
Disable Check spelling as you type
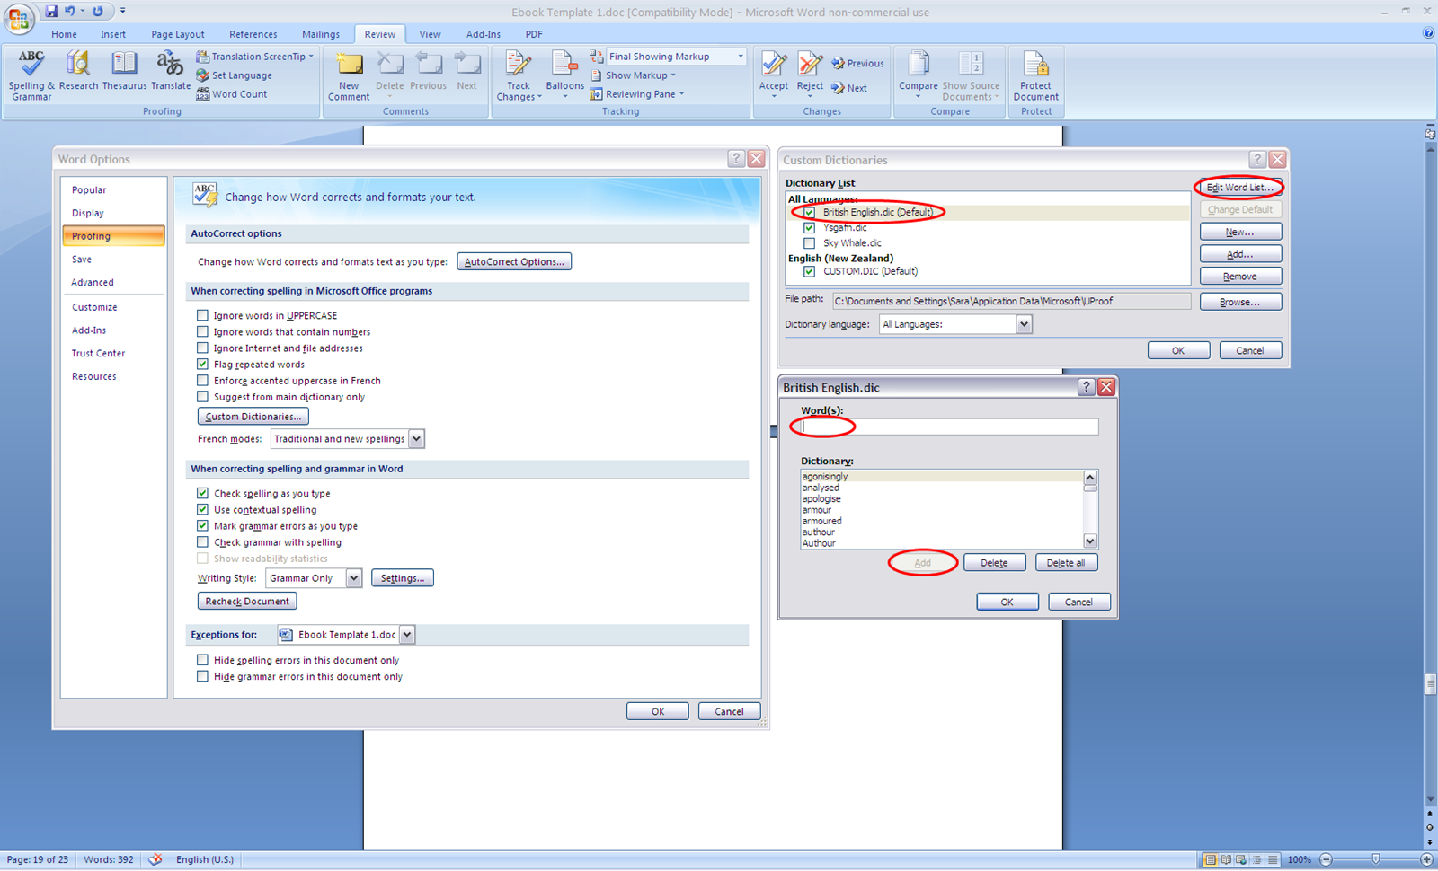[x=202, y=493]
